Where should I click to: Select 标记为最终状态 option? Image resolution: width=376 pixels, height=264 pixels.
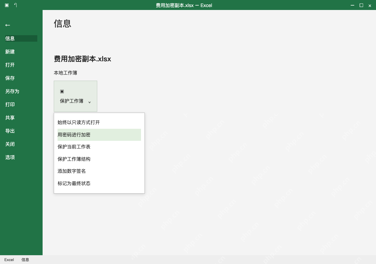click(x=99, y=183)
